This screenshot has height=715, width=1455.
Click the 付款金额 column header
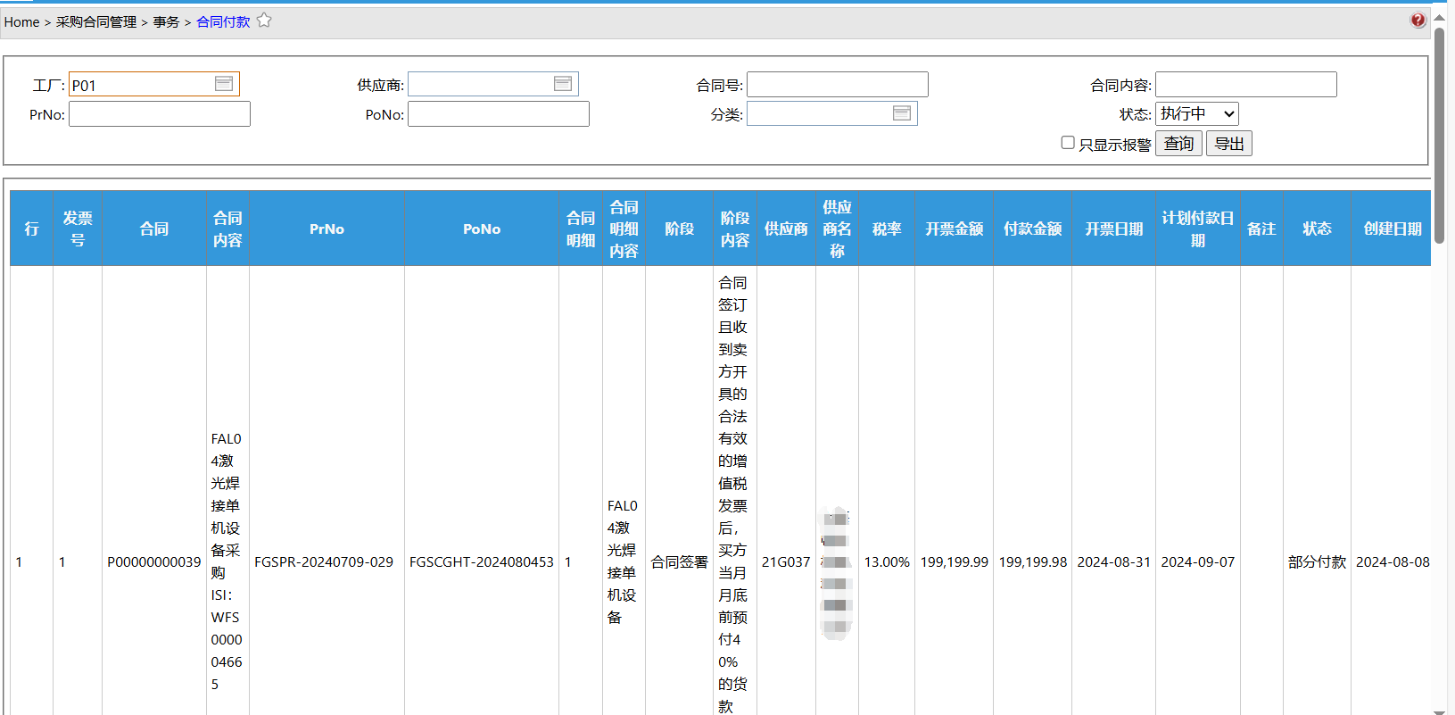(1032, 229)
